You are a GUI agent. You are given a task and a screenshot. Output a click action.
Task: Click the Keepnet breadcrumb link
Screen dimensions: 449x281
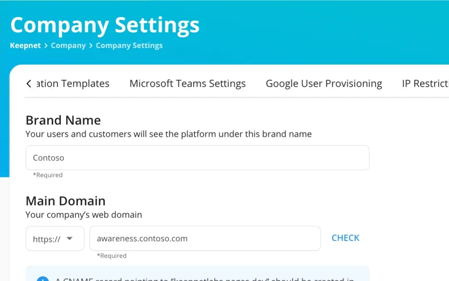[x=26, y=46]
